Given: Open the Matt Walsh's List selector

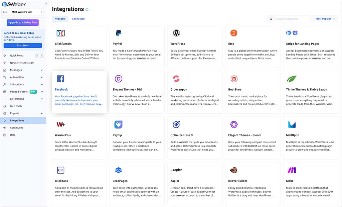Looking at the screenshot, I should pos(23,12).
